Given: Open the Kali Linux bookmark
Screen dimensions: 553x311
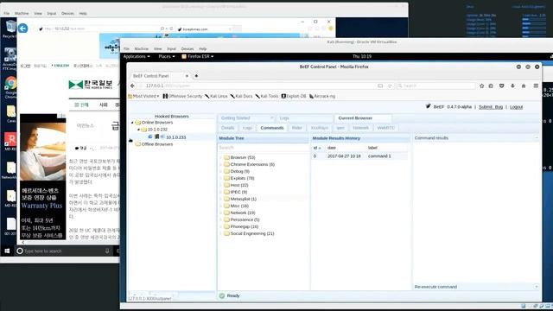Looking at the screenshot, I should click(x=216, y=96).
